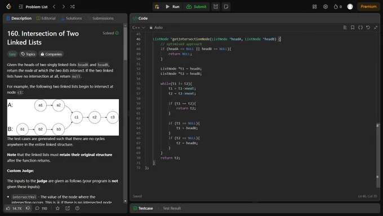Viewport: 383px width, 216px height.
Task: Like the problem thumbs up 14.7K
Action: coord(14,209)
